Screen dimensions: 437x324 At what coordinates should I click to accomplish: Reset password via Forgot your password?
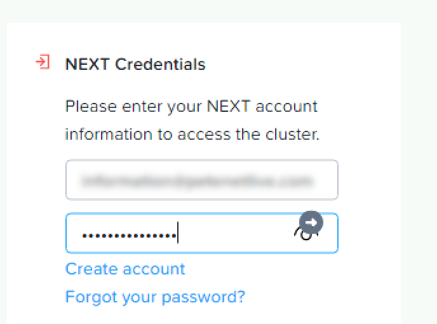tap(155, 297)
